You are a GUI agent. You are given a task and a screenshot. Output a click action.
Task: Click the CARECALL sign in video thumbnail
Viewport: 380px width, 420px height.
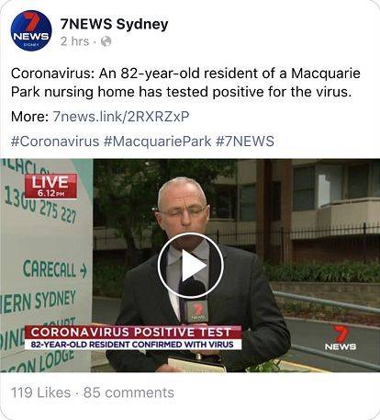click(x=55, y=269)
